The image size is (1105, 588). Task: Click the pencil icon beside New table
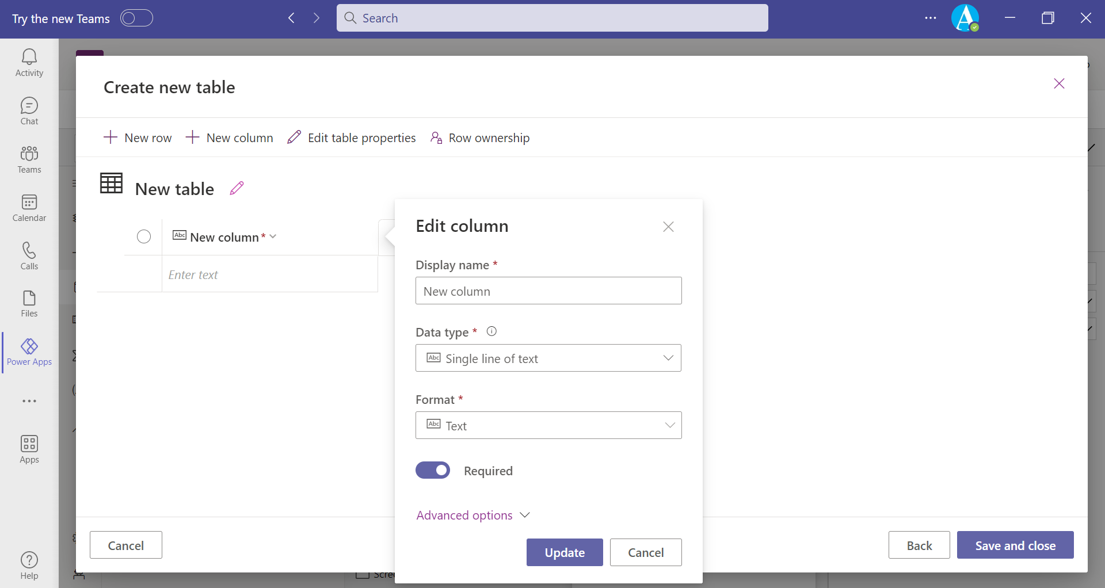237,188
